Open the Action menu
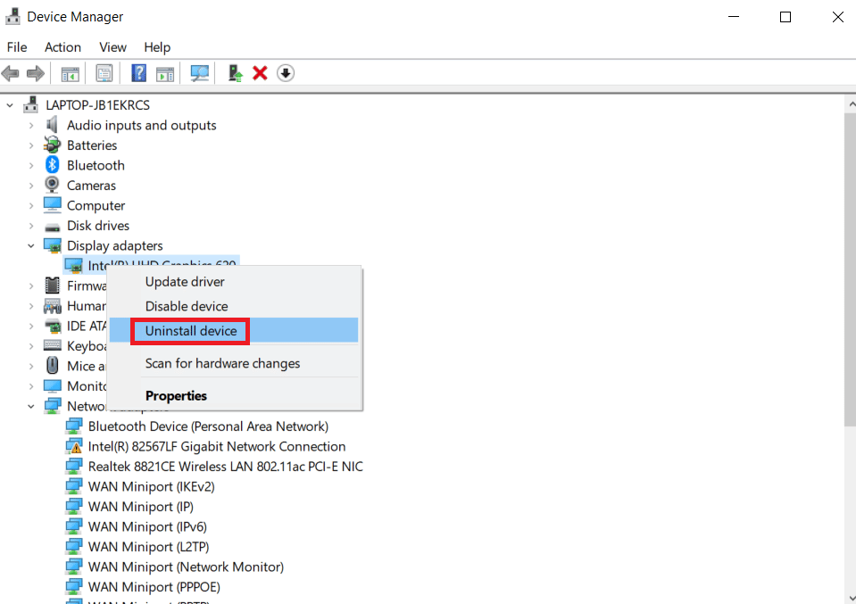Screen dimensions: 856x604 [x=62, y=47]
